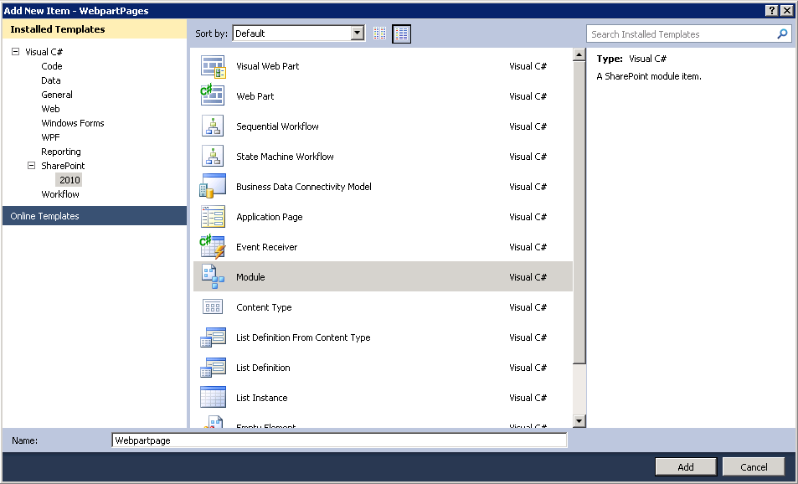Screen dimensions: 798x484
Task: Click the dialog help question mark button
Action: (x=771, y=11)
